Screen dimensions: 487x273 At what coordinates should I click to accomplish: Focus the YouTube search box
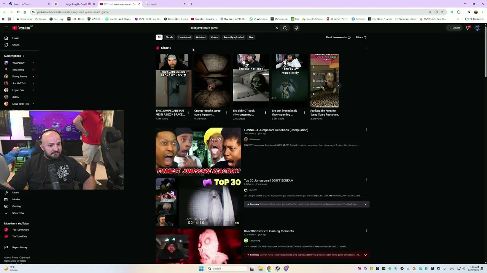point(231,28)
